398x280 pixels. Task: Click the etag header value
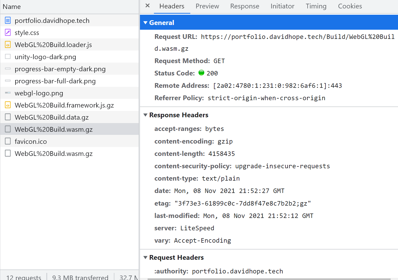tap(243, 203)
